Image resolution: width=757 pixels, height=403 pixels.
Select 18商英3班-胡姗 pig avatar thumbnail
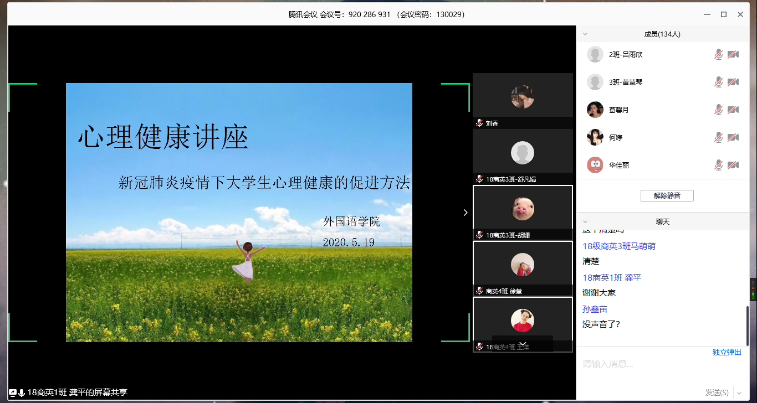click(523, 213)
